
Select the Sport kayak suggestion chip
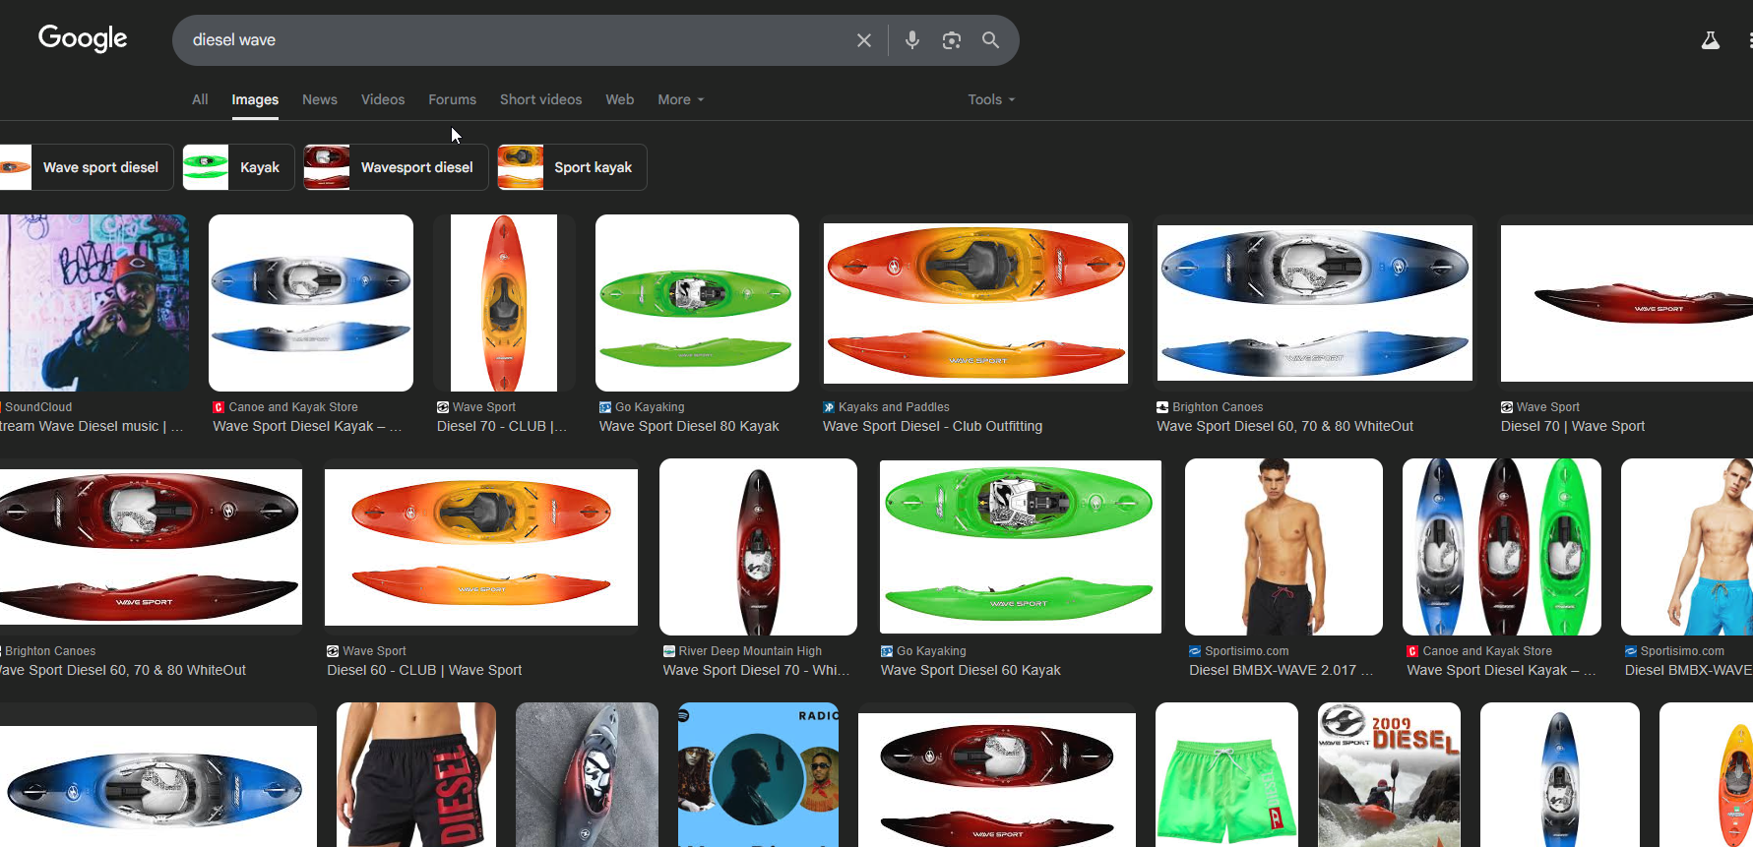[571, 167]
